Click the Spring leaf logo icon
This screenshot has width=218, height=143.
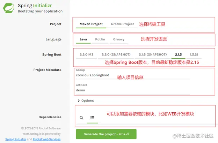point(9,8)
